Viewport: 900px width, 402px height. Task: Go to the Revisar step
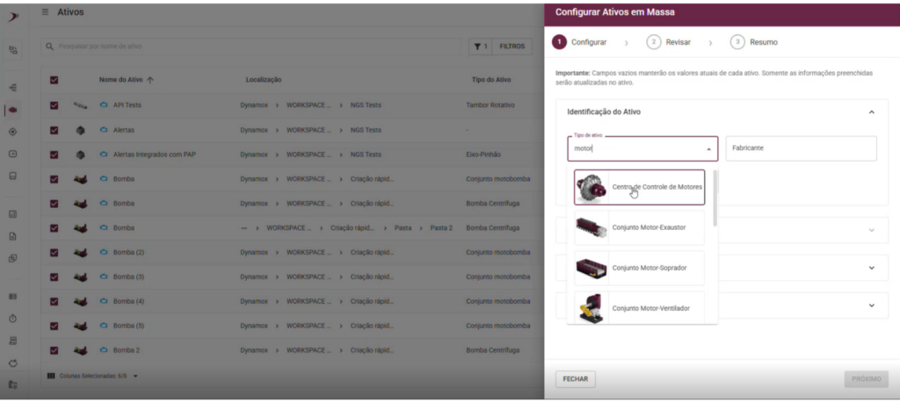(x=669, y=42)
